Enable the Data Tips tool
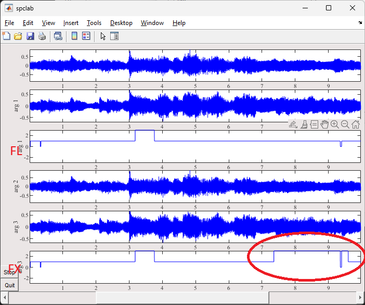 click(314, 124)
